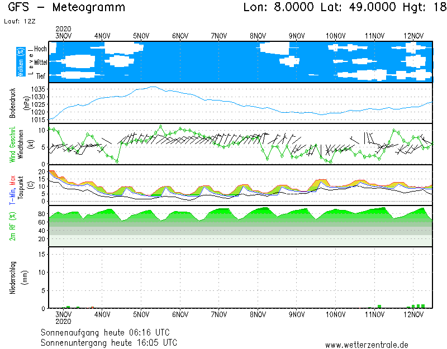This screenshot has height=349, width=447.
Task: Click the "GFS – Meteogramm" title
Action: 66,7
